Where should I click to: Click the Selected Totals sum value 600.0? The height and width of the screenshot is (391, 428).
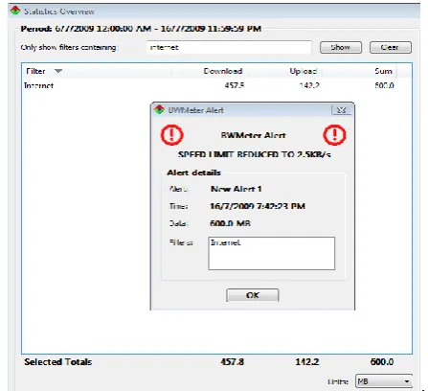[382, 362]
